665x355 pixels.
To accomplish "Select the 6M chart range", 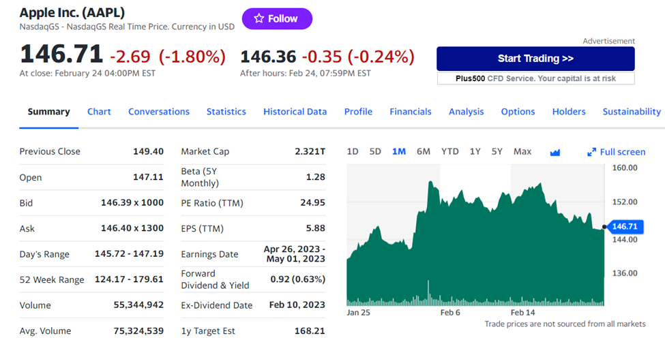I will coord(424,152).
